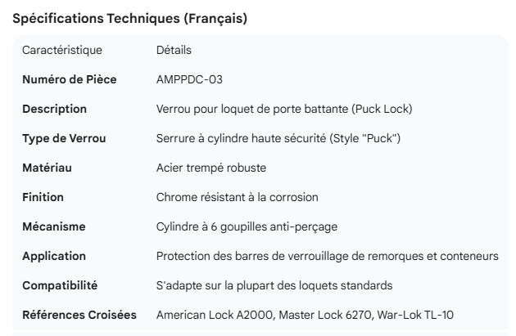Click the "Détails" column header
516x336 pixels.
[174, 51]
